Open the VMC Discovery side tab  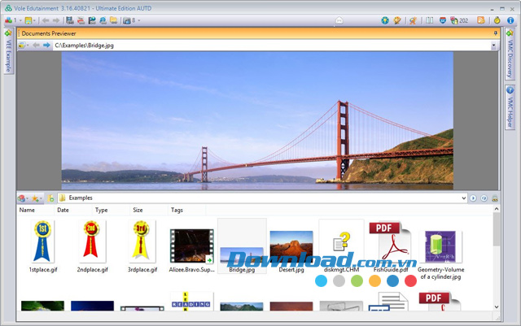coord(510,54)
